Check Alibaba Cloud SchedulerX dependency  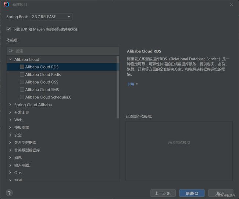[22, 97]
